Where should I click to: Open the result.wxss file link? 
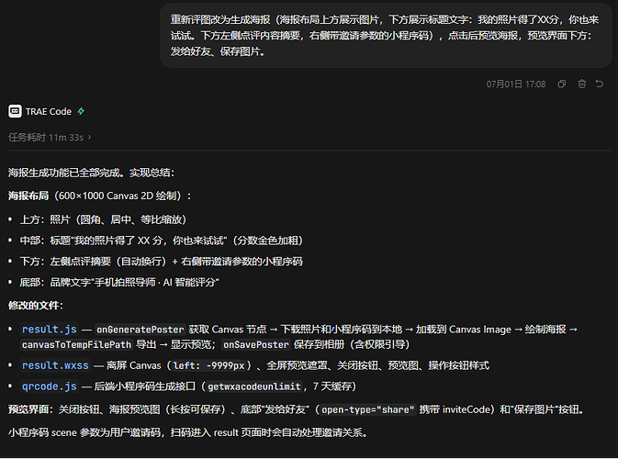coord(55,365)
